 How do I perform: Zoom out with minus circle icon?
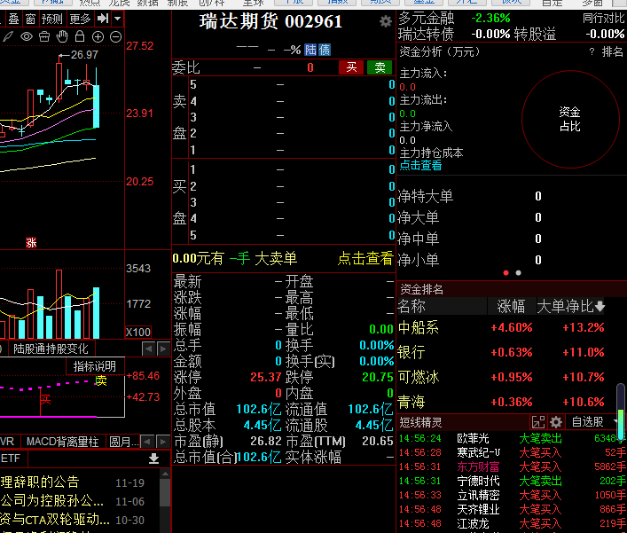coord(115,36)
